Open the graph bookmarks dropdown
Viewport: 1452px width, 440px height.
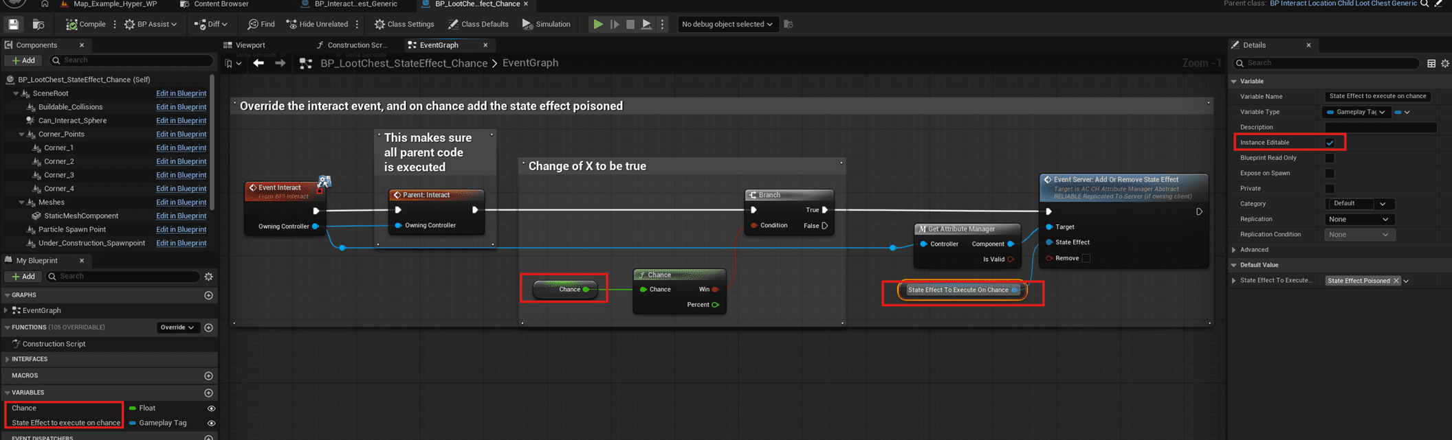click(x=233, y=63)
